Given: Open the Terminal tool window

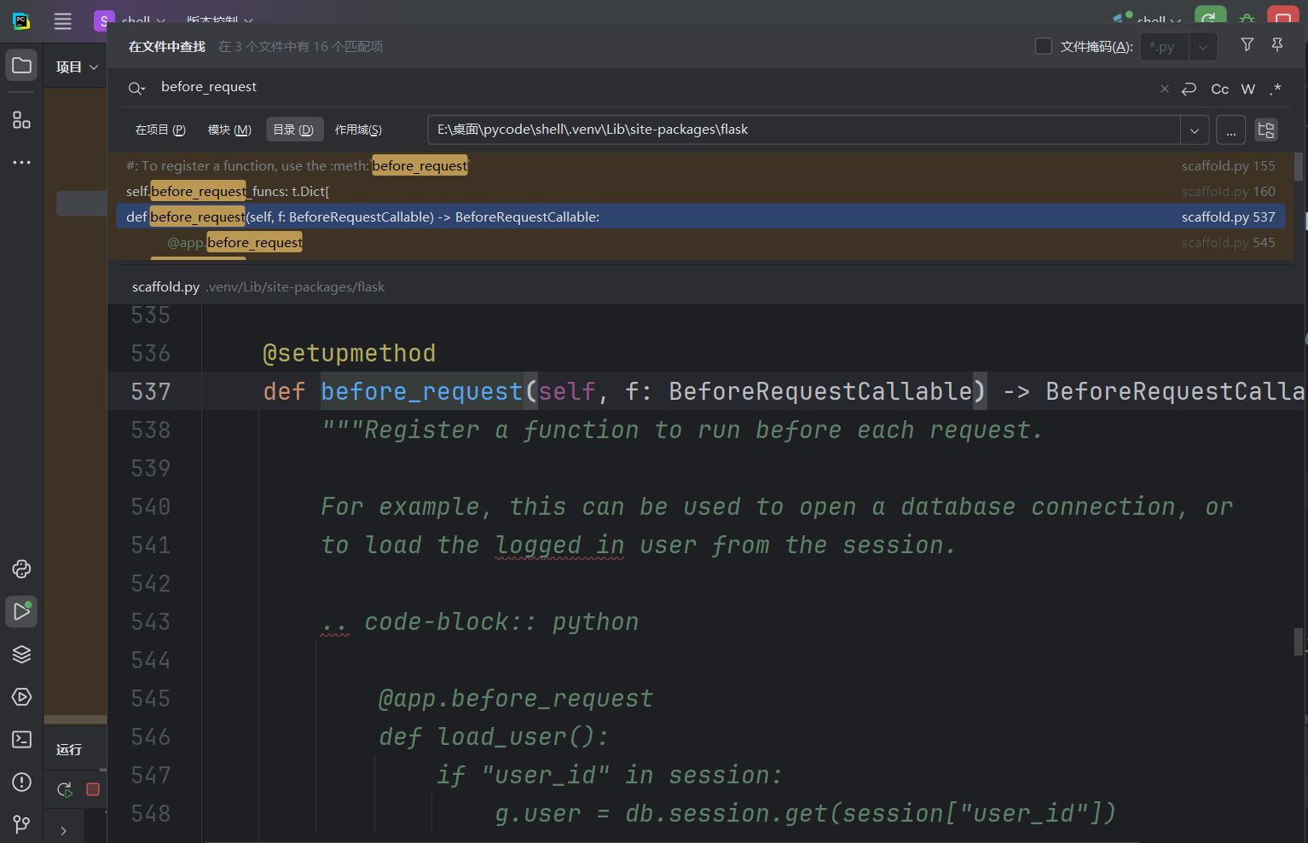Looking at the screenshot, I should [21, 739].
